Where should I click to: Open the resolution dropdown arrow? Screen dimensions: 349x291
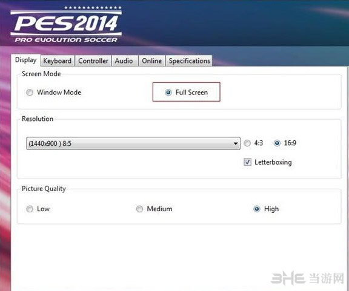(x=236, y=143)
